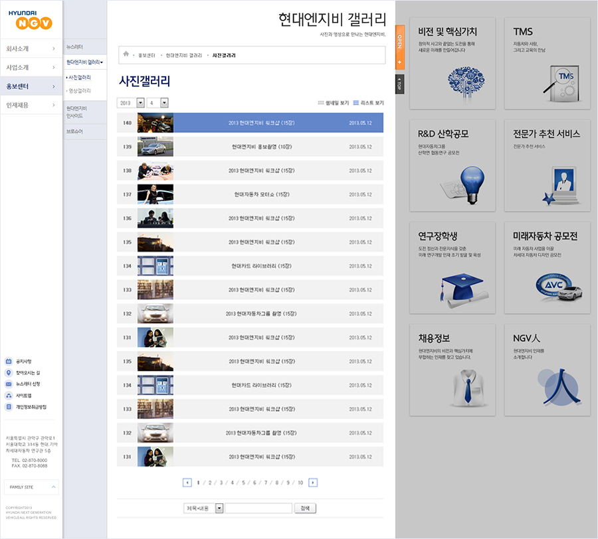Image resolution: width=598 pixels, height=539 pixels.
Task: Open the 비전 및 핵심가치 card
Action: click(x=452, y=63)
